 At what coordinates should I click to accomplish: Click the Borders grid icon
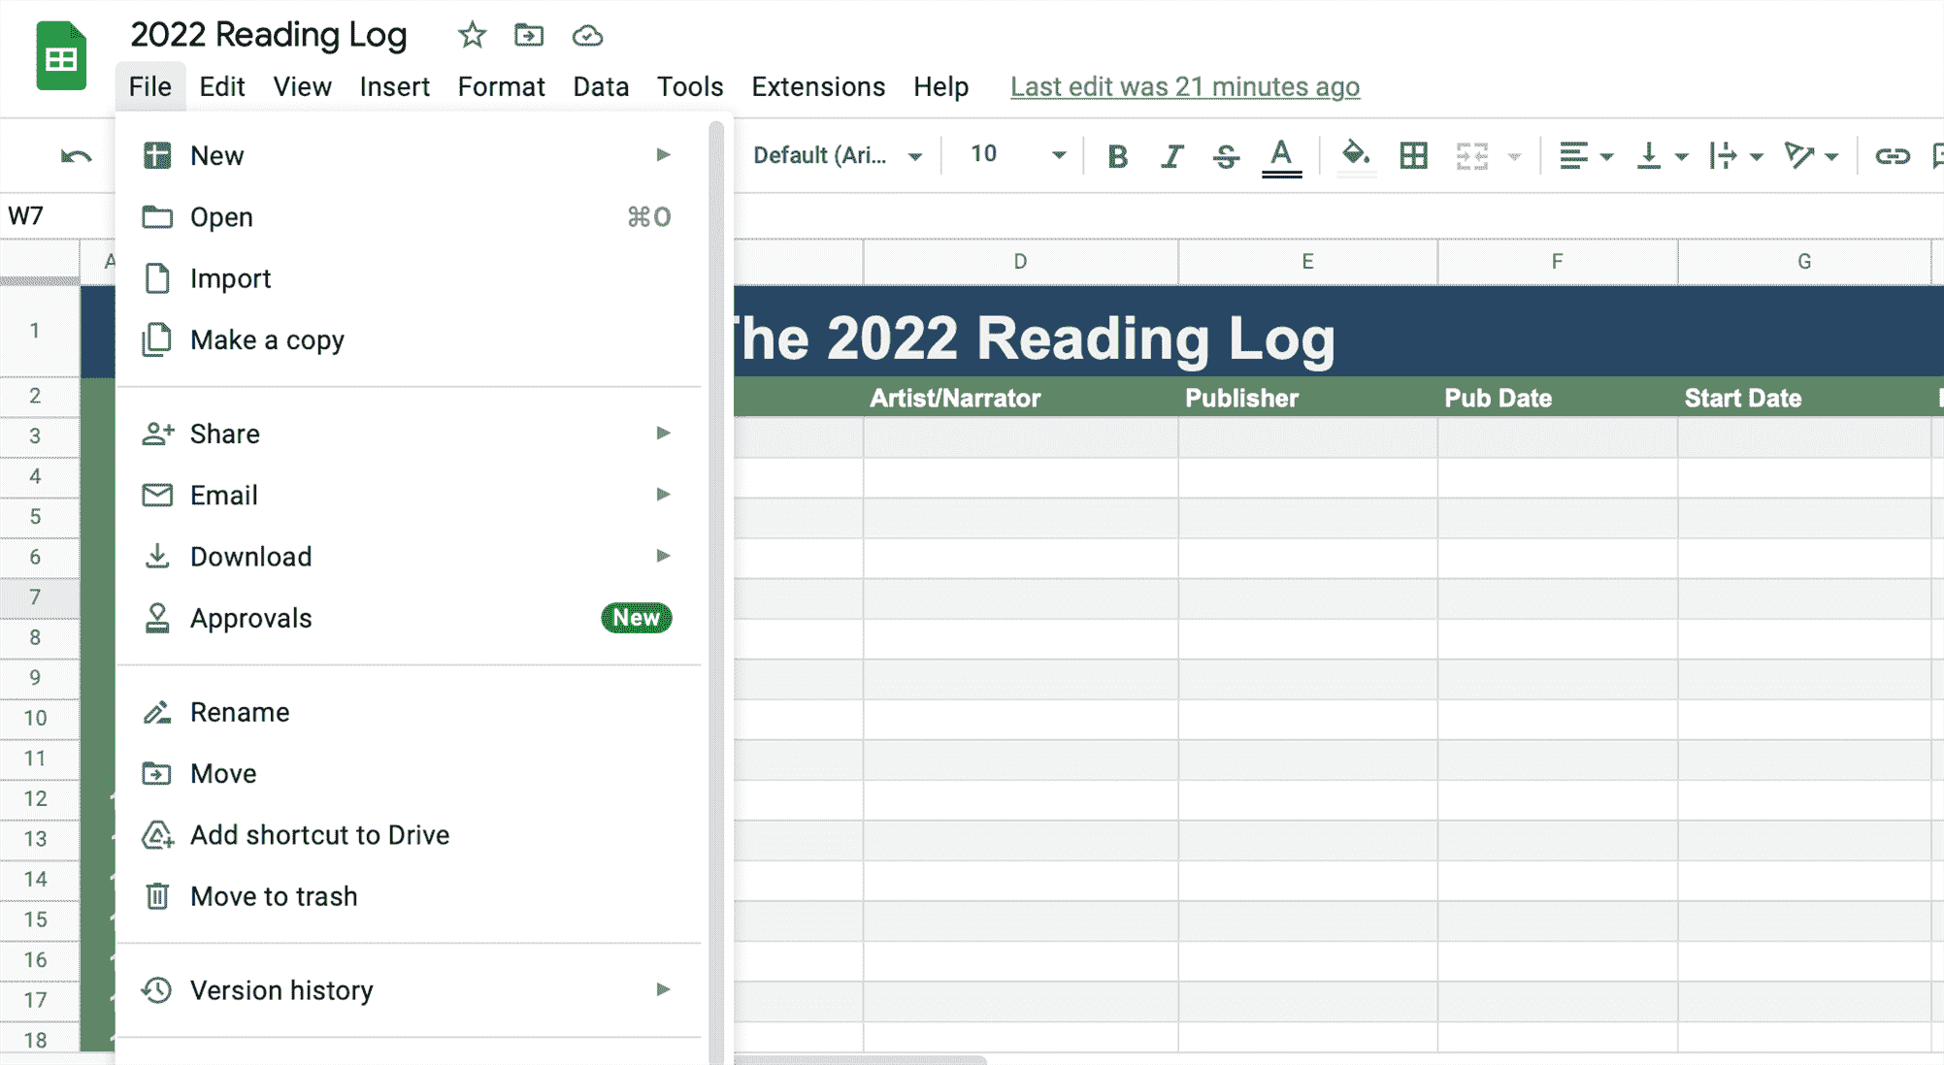[x=1414, y=155]
